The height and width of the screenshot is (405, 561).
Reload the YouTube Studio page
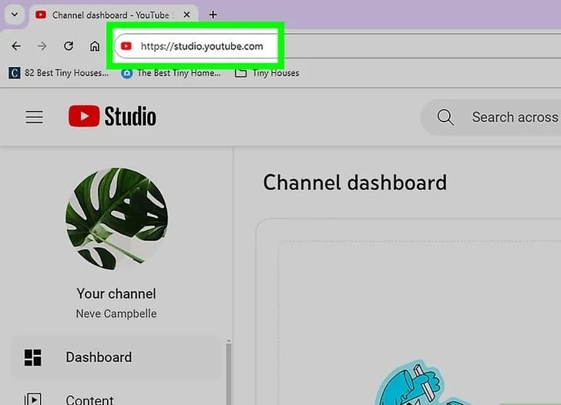pyautogui.click(x=69, y=46)
